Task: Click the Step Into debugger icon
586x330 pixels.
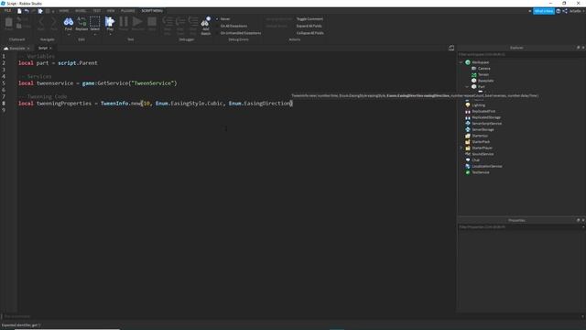Action: [x=168, y=21]
